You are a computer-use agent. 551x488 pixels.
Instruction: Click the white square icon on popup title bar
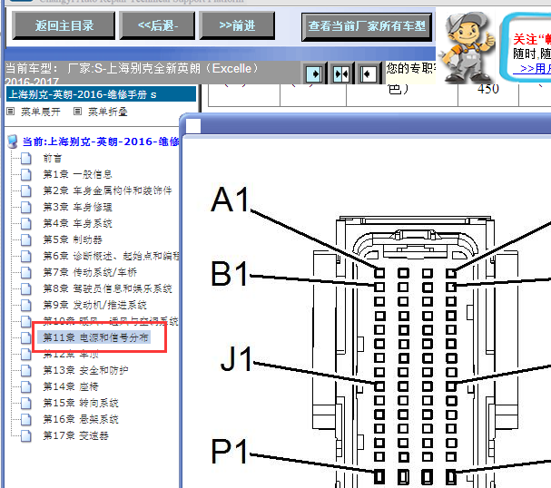click(x=193, y=126)
